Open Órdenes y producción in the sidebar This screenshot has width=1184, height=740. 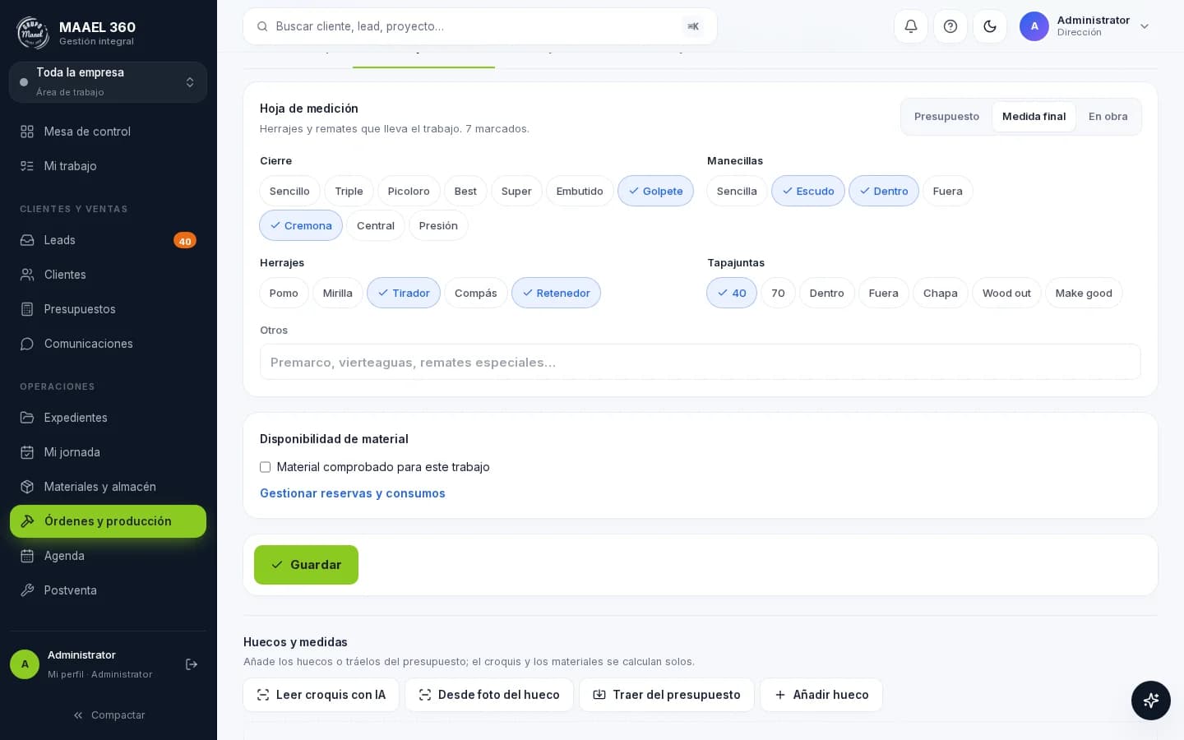point(108,521)
